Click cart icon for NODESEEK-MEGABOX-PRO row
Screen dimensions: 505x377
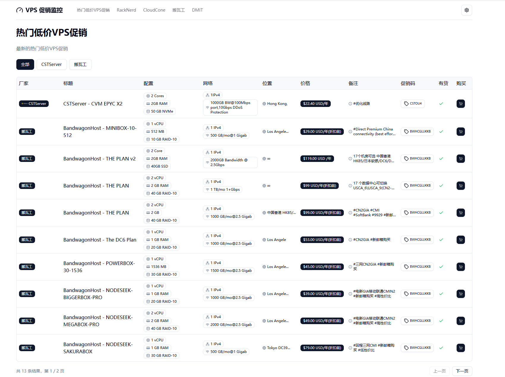coord(461,321)
